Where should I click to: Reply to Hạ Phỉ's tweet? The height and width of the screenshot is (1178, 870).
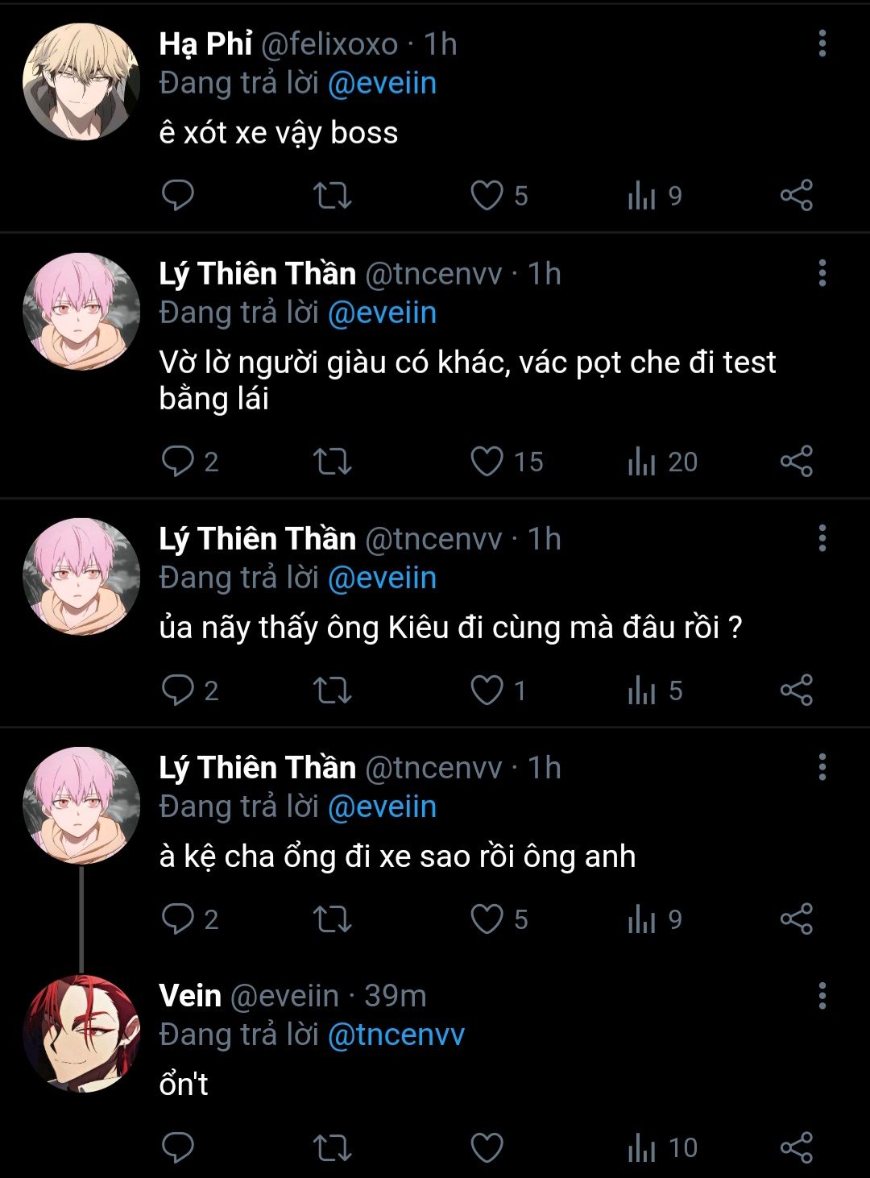pyautogui.click(x=178, y=196)
